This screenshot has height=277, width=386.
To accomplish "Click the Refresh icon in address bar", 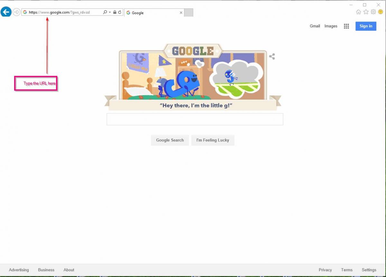I will [x=120, y=12].
